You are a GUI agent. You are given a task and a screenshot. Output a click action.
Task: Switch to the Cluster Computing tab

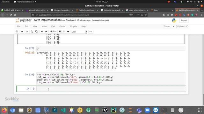click(62, 10)
